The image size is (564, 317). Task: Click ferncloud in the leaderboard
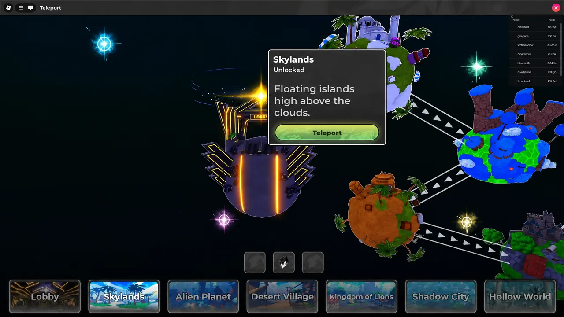click(x=523, y=81)
